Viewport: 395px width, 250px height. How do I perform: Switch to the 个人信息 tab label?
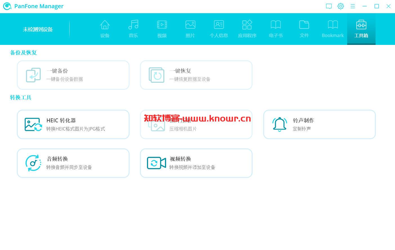pos(219,36)
